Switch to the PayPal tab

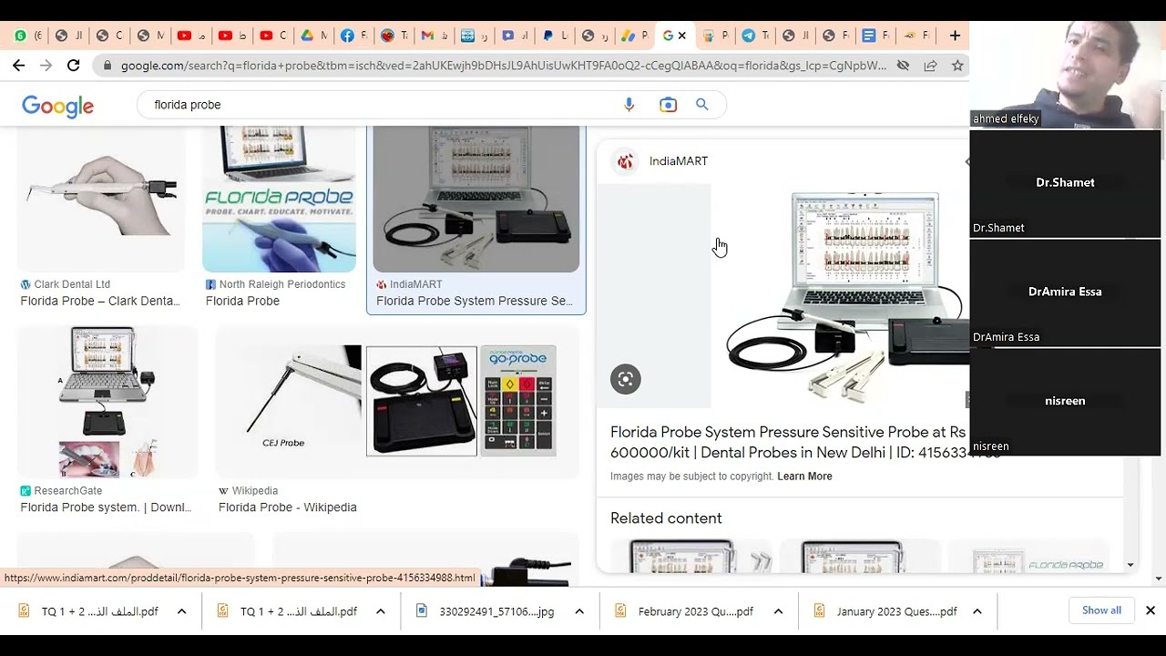point(555,36)
